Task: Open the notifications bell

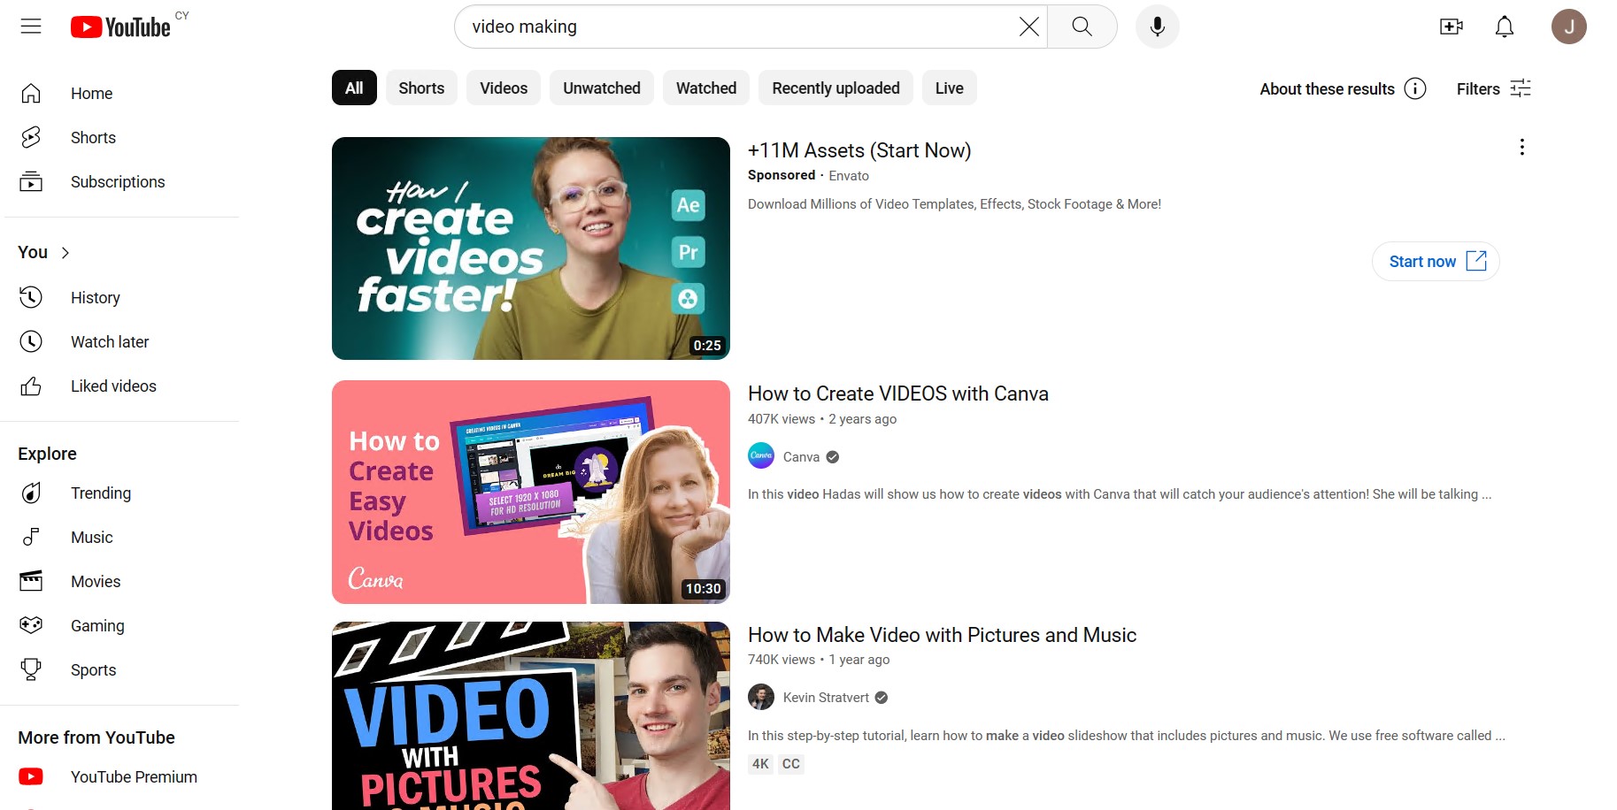Action: pos(1505,27)
